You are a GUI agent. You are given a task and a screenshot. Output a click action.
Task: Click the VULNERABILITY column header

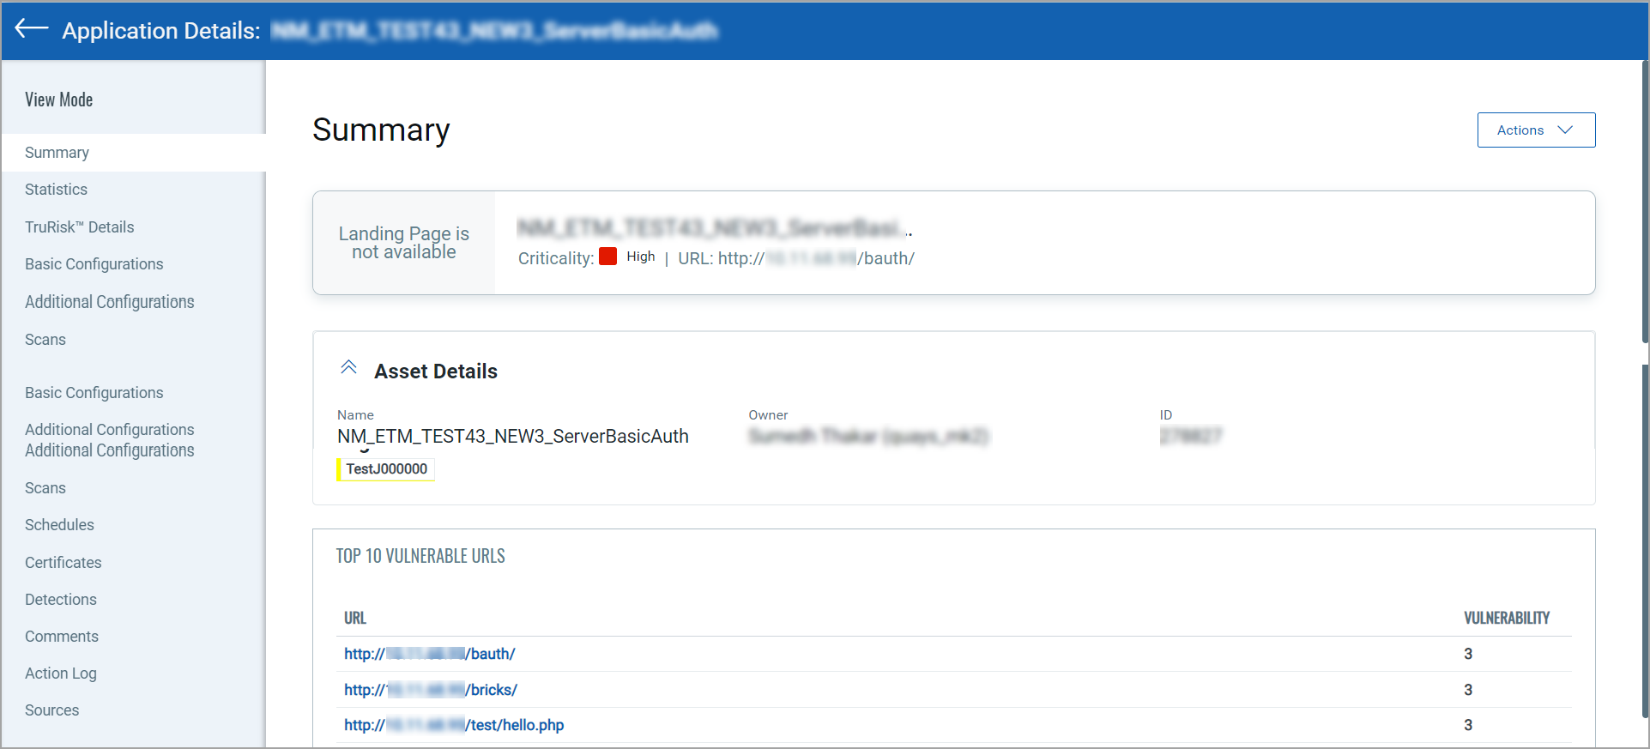(x=1507, y=618)
